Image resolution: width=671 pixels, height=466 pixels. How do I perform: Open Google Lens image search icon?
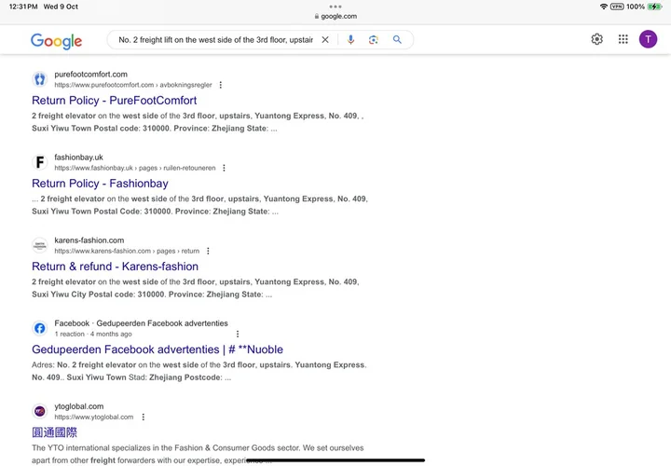pyautogui.click(x=373, y=40)
